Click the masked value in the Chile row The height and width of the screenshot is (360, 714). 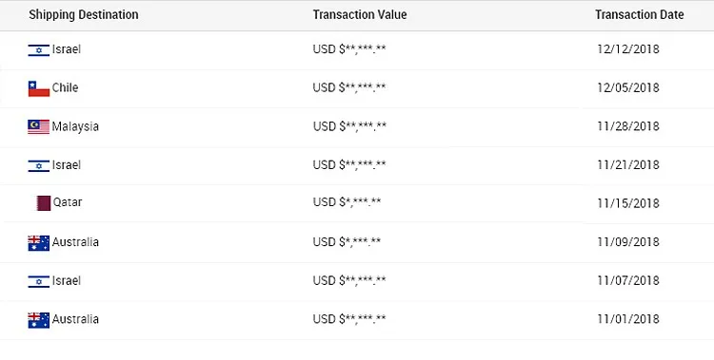pyautogui.click(x=349, y=87)
